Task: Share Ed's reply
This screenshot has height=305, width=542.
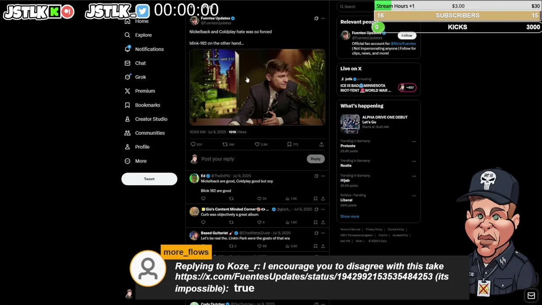Action: (323, 199)
